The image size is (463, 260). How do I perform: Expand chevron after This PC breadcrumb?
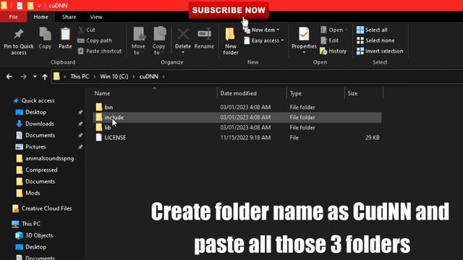coord(95,77)
